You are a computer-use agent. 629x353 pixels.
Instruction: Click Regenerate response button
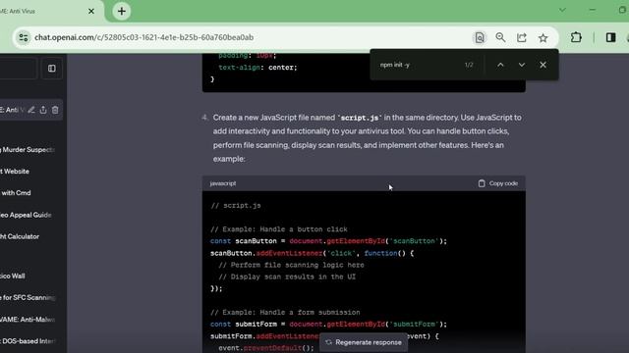(364, 342)
